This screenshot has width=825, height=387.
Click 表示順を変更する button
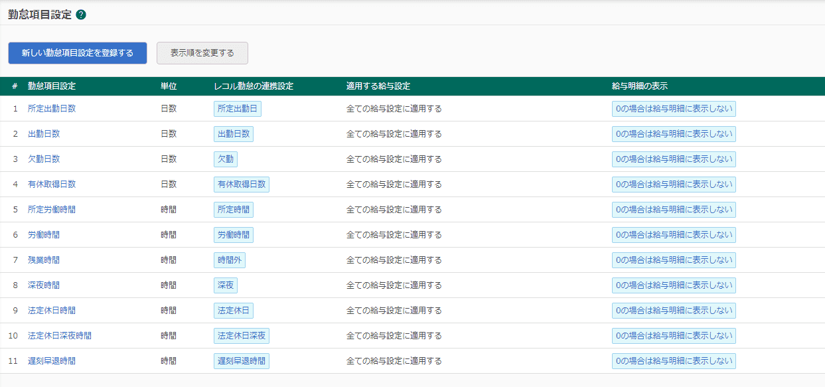pyautogui.click(x=202, y=53)
